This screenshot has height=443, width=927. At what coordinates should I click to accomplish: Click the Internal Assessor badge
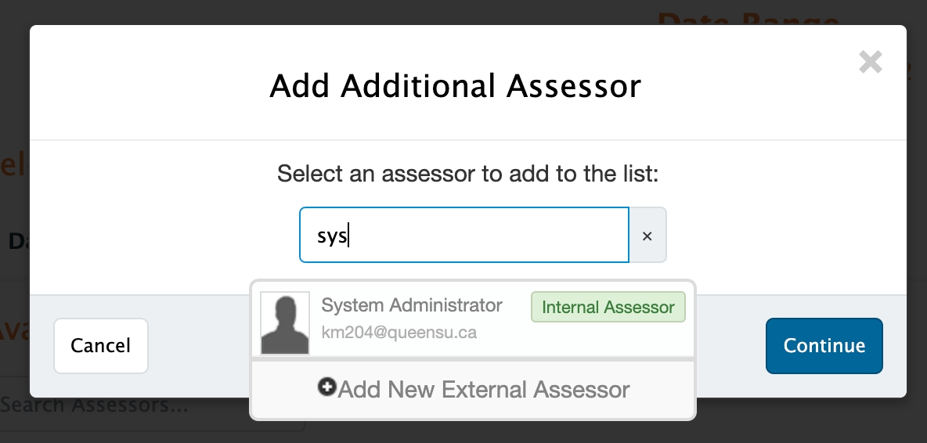[608, 307]
